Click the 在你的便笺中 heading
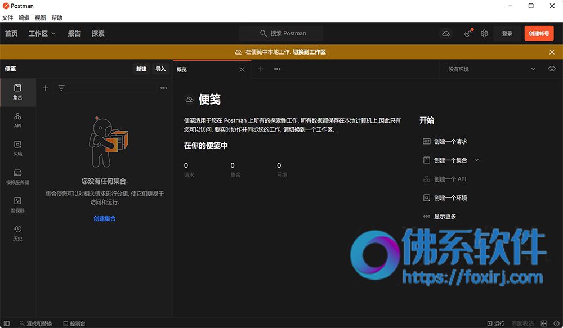 point(205,146)
